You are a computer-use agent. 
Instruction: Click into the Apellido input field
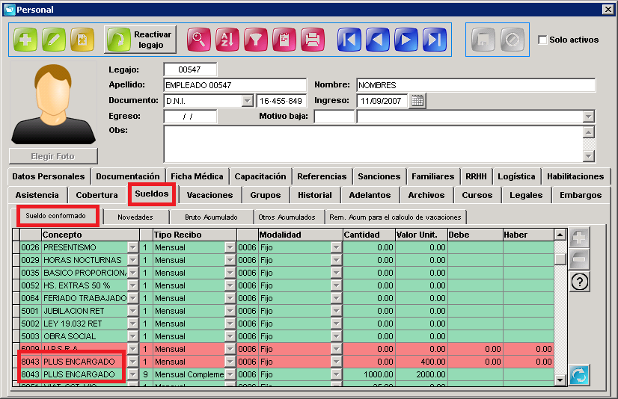(235, 85)
